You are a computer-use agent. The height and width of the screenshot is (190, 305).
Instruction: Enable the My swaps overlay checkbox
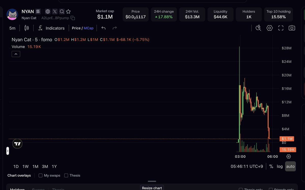[40, 175]
